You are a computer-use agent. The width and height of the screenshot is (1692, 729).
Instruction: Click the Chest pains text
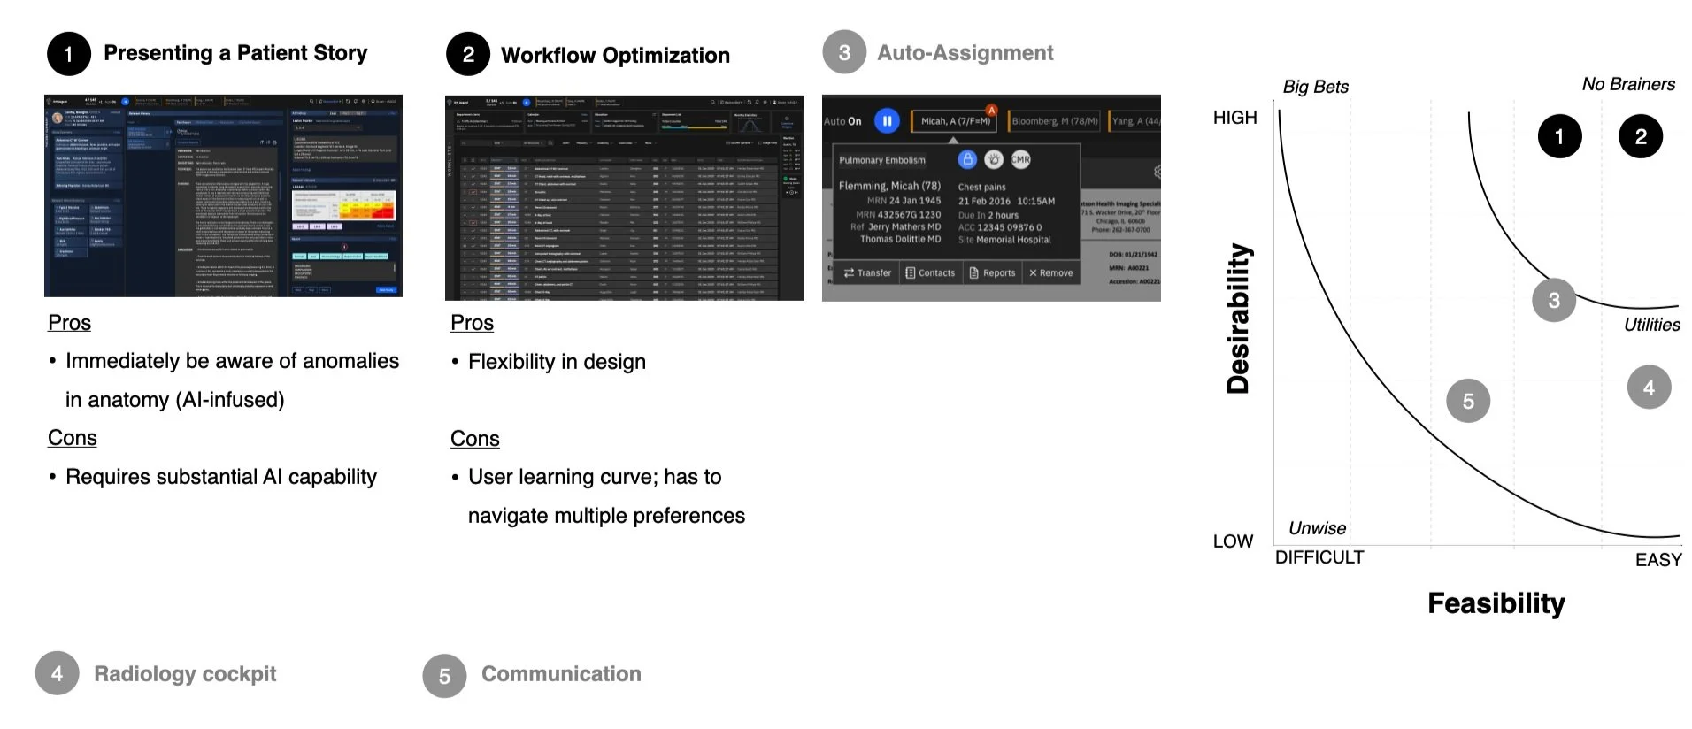point(981,187)
